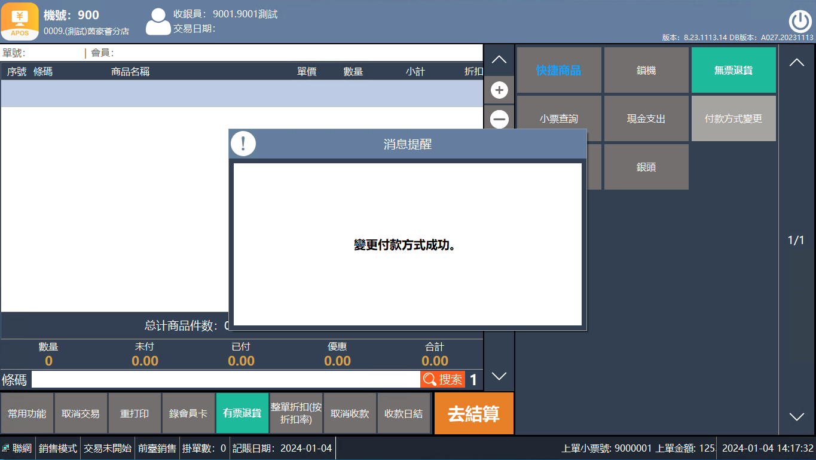This screenshot has width=816, height=460.
Task: Open 常用功能 common functions
Action: pyautogui.click(x=27, y=413)
